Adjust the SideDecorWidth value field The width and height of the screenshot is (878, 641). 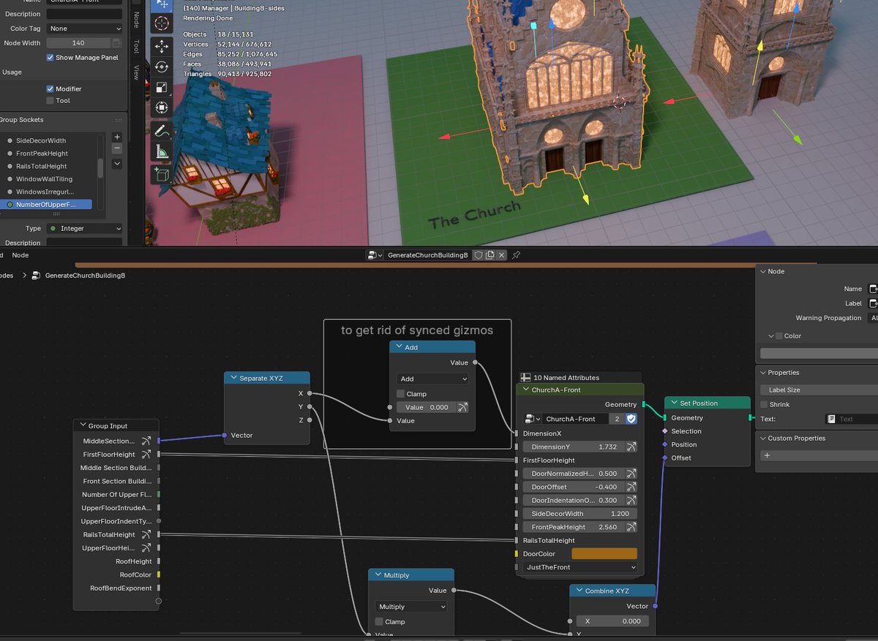[x=580, y=514]
